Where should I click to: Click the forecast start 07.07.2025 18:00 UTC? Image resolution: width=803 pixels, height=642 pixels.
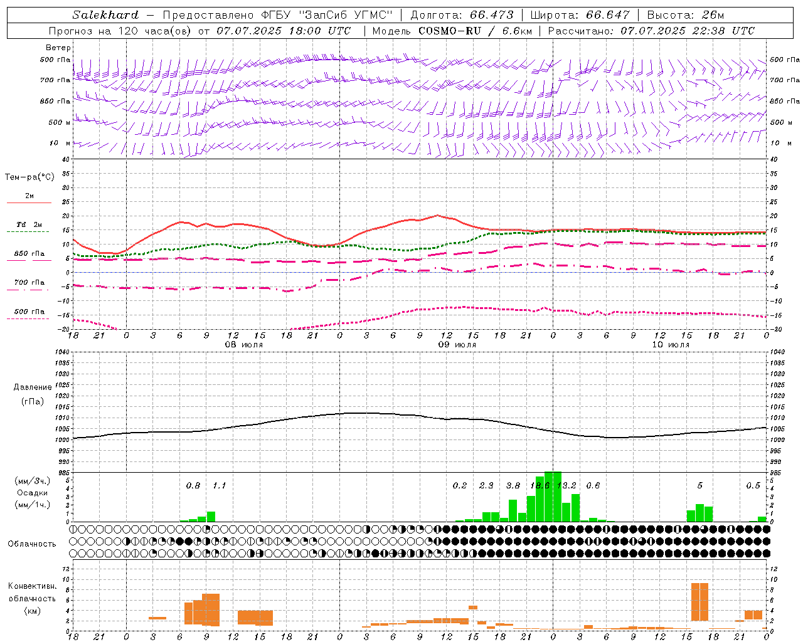[284, 31]
